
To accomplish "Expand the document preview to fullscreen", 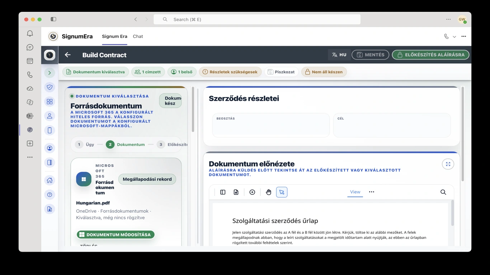I will [x=448, y=164].
